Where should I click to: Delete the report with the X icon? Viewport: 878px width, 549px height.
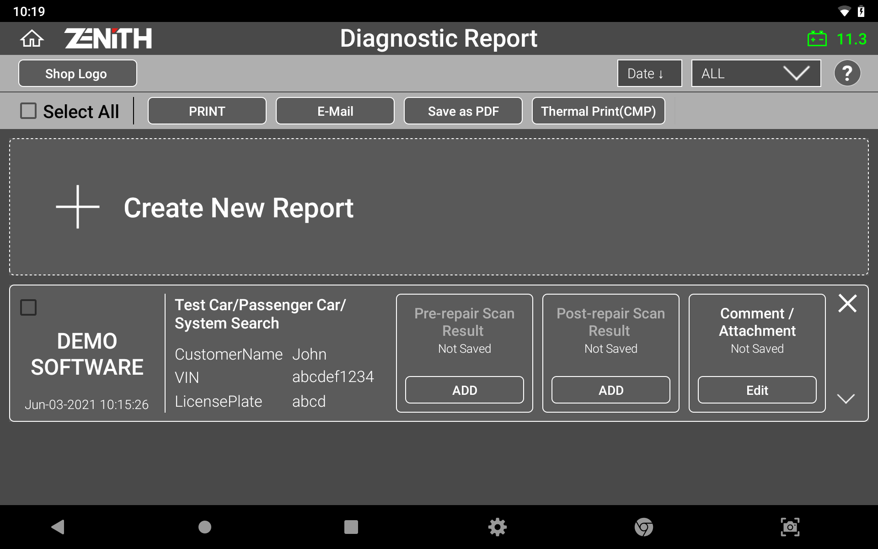point(847,303)
